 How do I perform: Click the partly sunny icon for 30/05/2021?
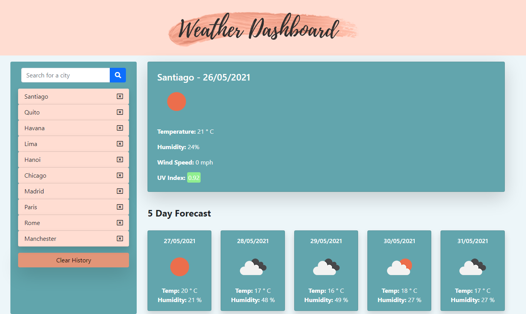tap(399, 267)
